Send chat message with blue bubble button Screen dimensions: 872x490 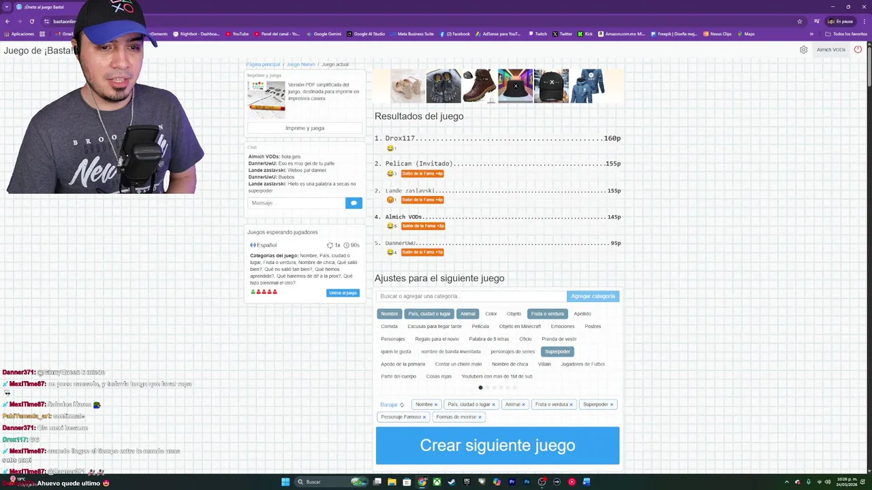click(354, 203)
